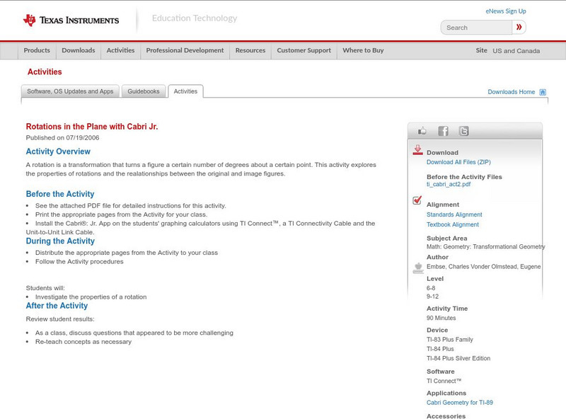Expand the Where to Buy menu

[363, 51]
